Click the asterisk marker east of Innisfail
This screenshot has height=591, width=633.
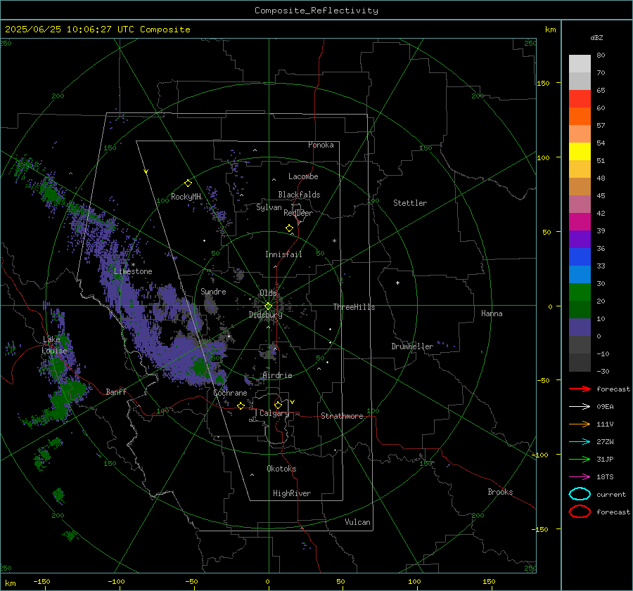[x=334, y=241]
